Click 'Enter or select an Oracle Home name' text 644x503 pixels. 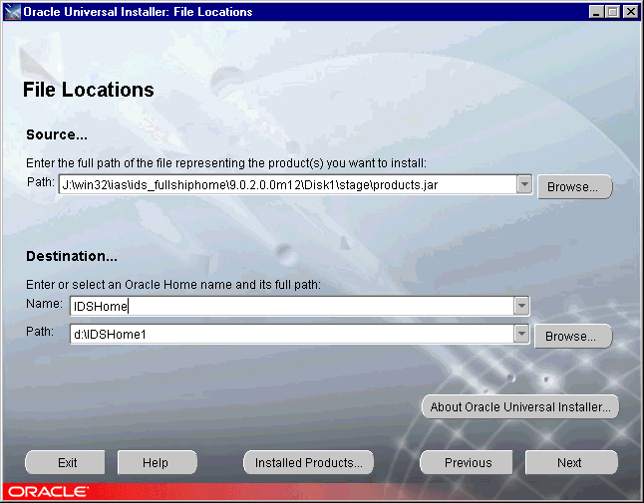click(173, 284)
